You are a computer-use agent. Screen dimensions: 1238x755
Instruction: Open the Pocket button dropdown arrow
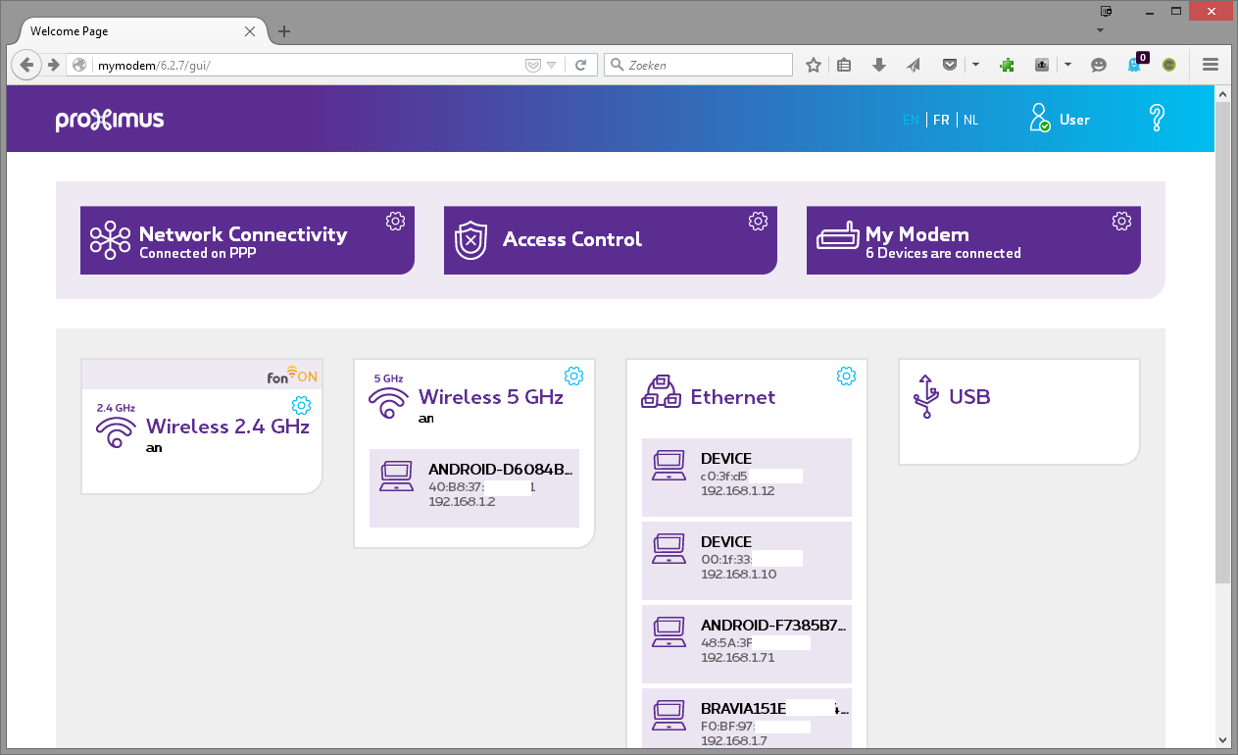pyautogui.click(x=975, y=65)
